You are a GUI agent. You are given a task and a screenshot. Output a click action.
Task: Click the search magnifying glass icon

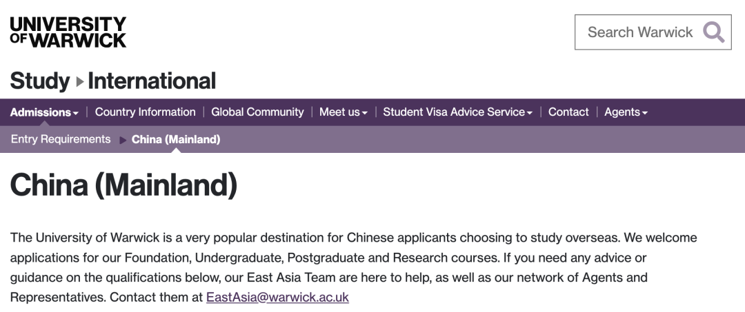click(x=714, y=32)
